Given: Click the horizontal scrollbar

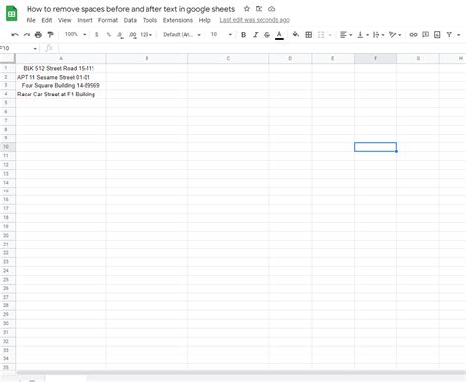Looking at the screenshot, I should click(x=241, y=372).
